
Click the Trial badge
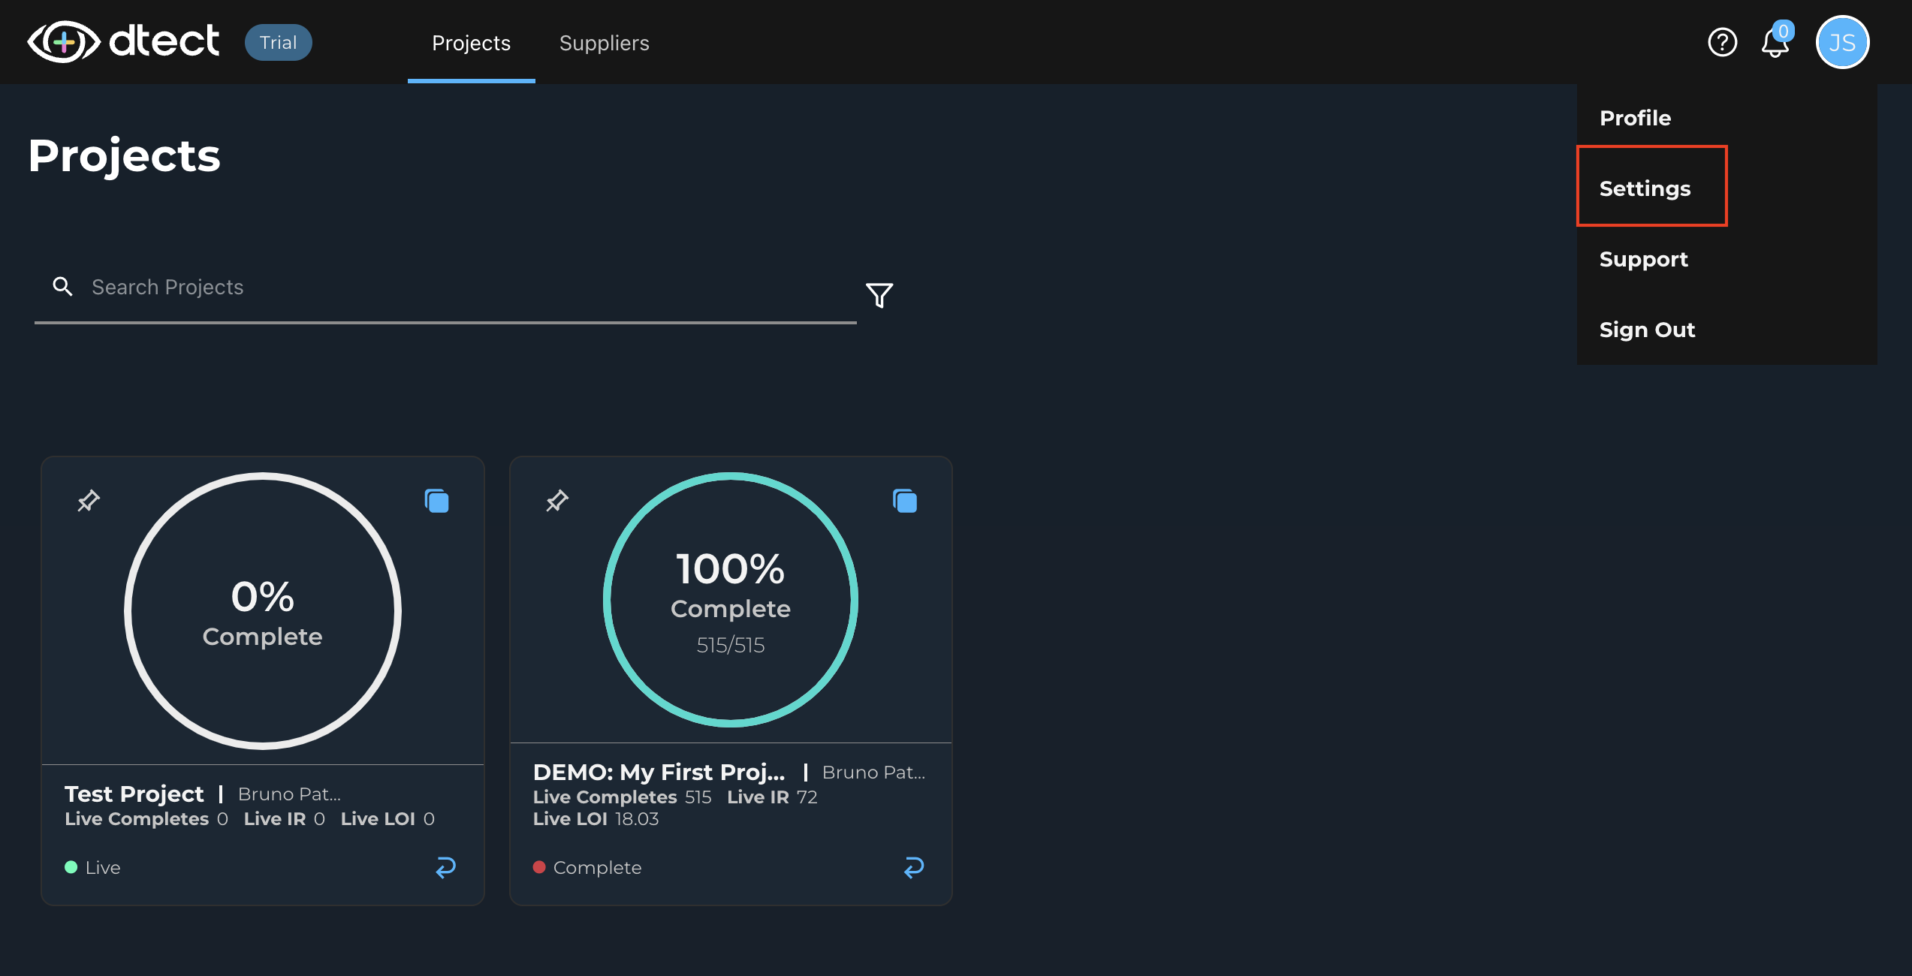coord(278,42)
